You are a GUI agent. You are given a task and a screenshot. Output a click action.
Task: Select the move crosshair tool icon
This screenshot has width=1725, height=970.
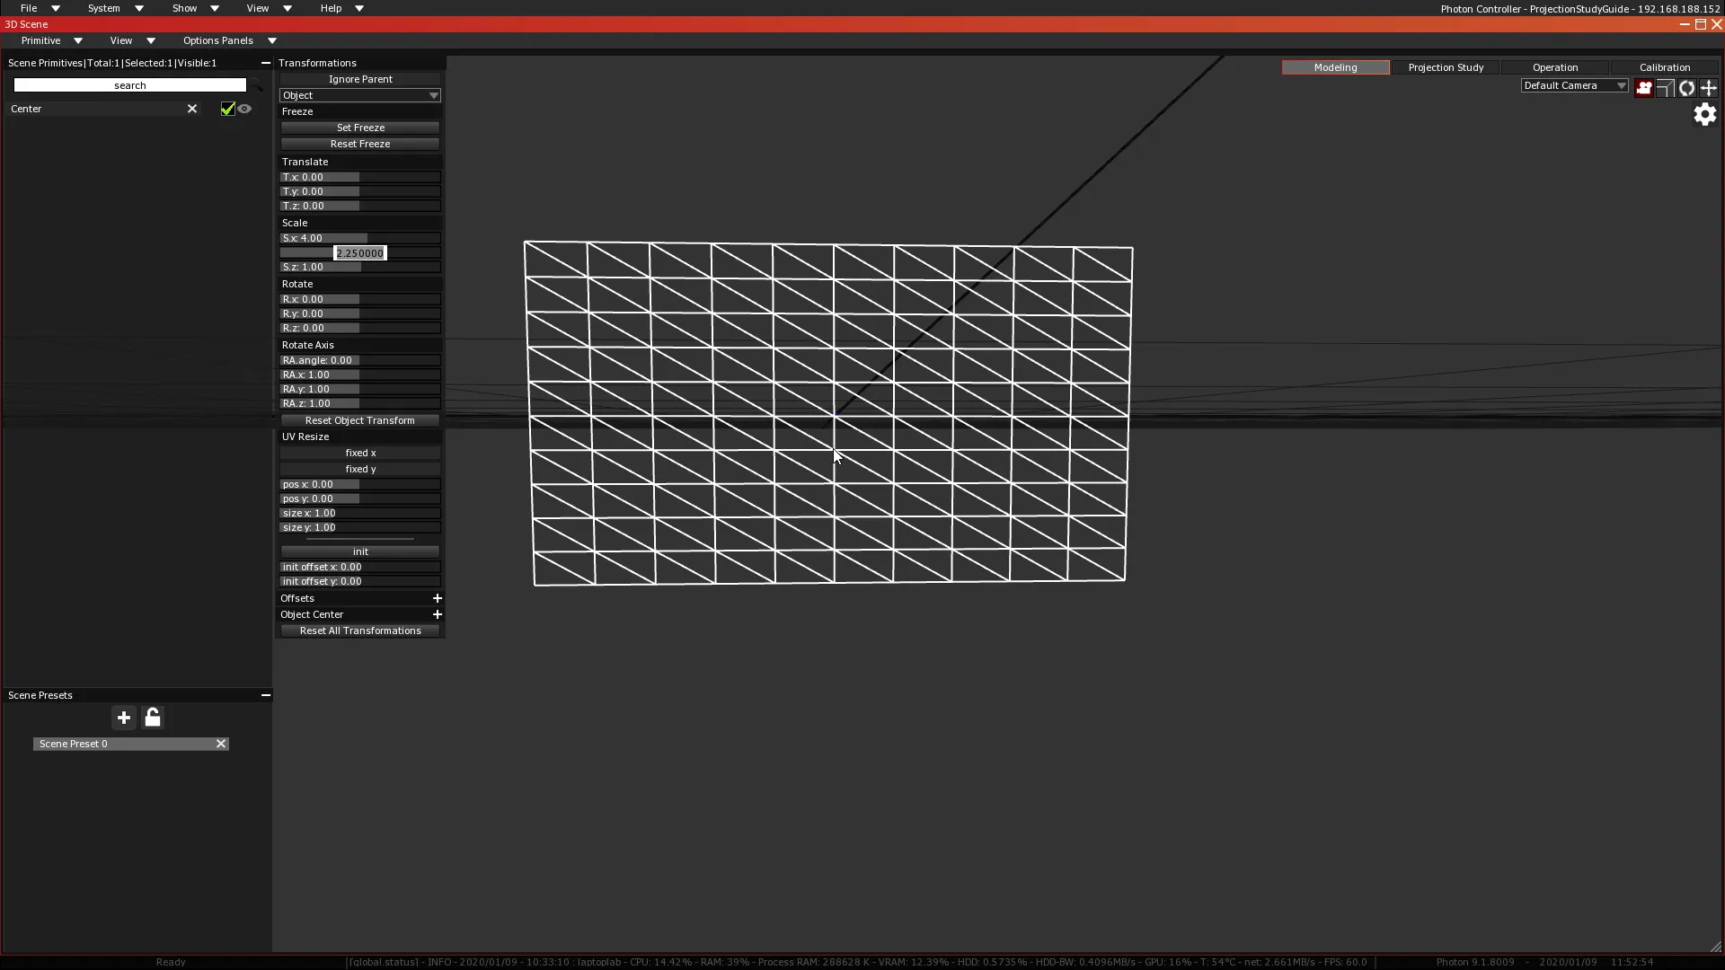click(x=1709, y=87)
